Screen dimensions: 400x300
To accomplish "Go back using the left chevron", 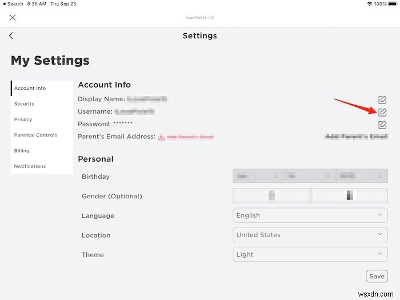I will (x=11, y=36).
